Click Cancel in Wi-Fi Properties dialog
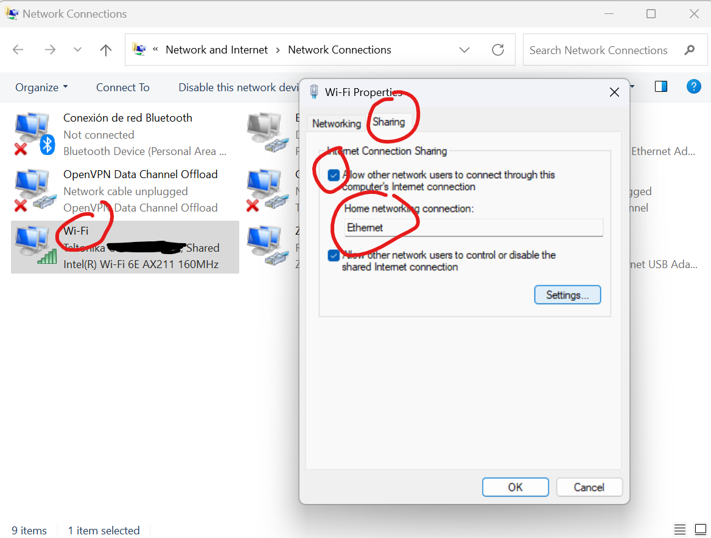Screen dimensions: 711x538 [x=589, y=487]
